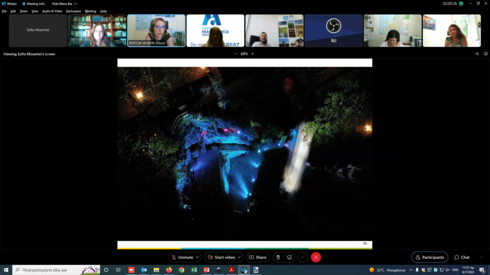The width and height of the screenshot is (490, 275).
Task: Open the Participant menu
Action: 74,11
